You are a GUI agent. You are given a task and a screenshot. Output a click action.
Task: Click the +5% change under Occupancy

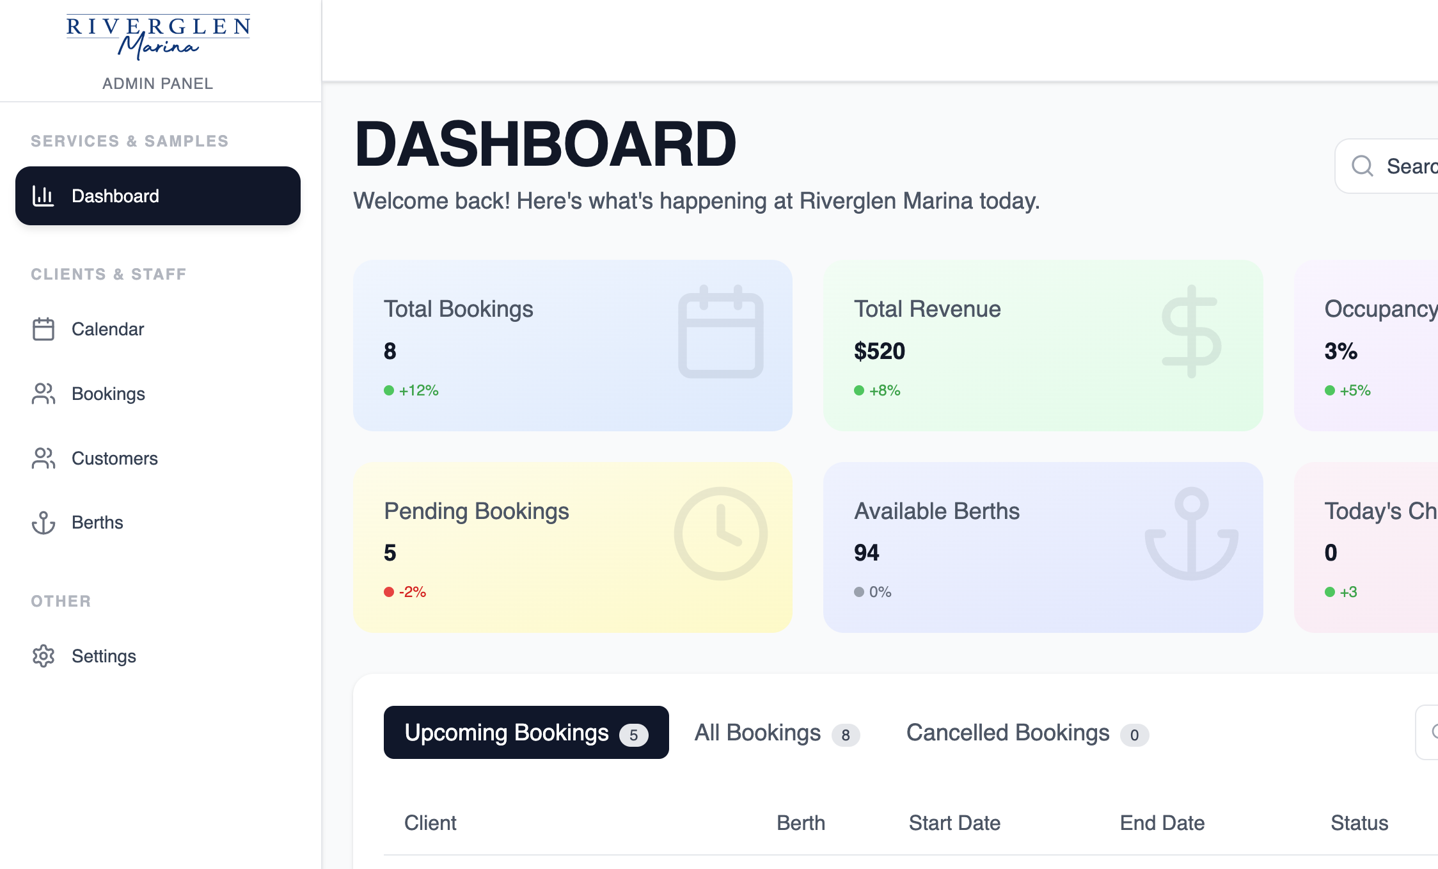(1348, 390)
